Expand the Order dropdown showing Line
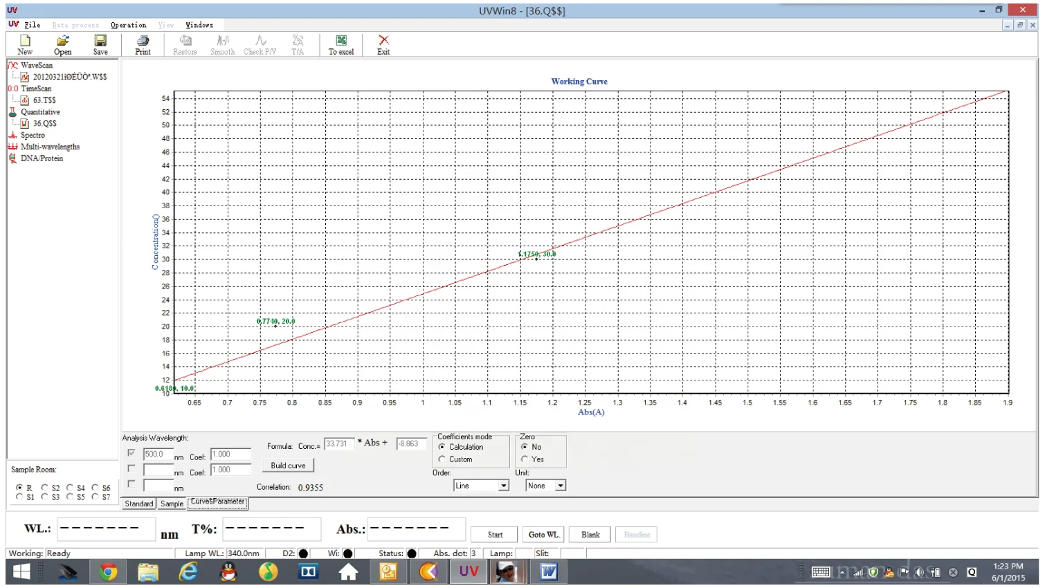This screenshot has width=1045, height=588. [504, 486]
